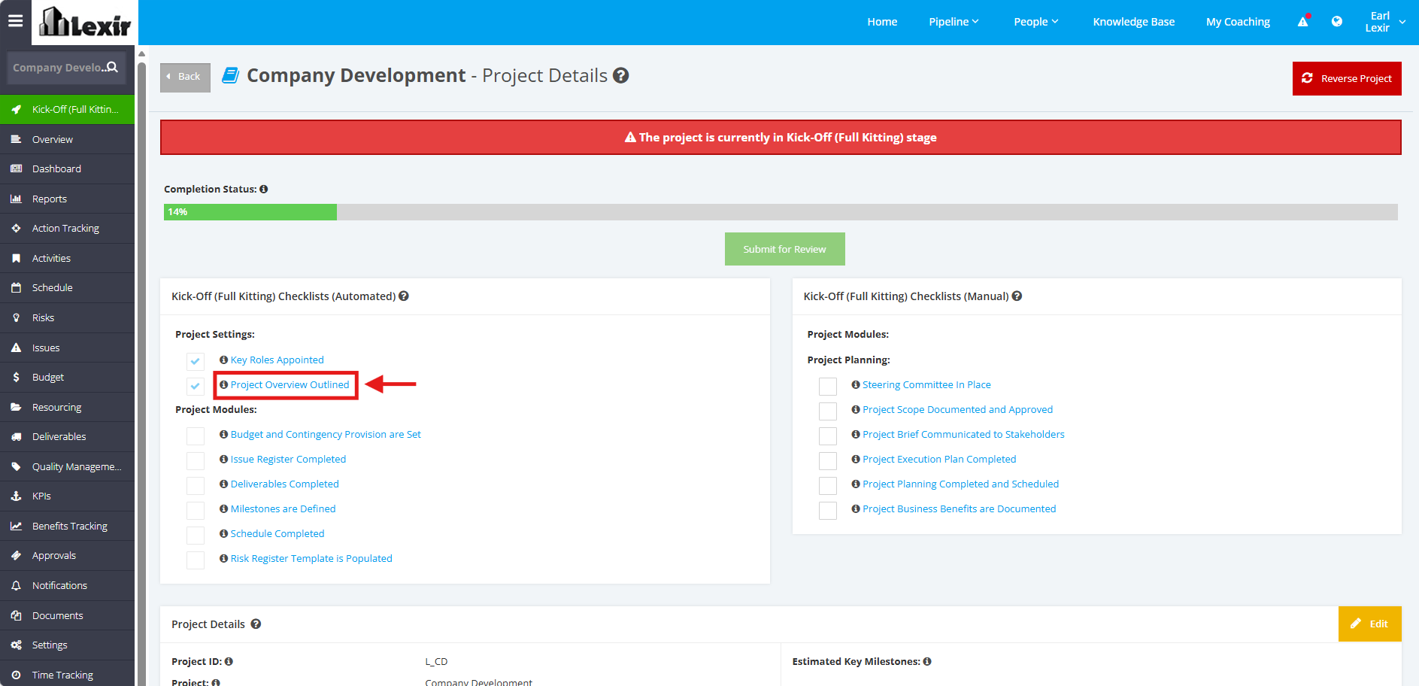
Task: Expand the Pipeline dropdown menu
Action: click(x=954, y=22)
